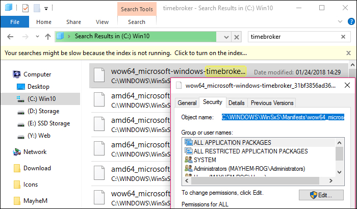Viewport: 357px width, 209px height.
Task: Switch to the Previous Versions tab
Action: 272,103
